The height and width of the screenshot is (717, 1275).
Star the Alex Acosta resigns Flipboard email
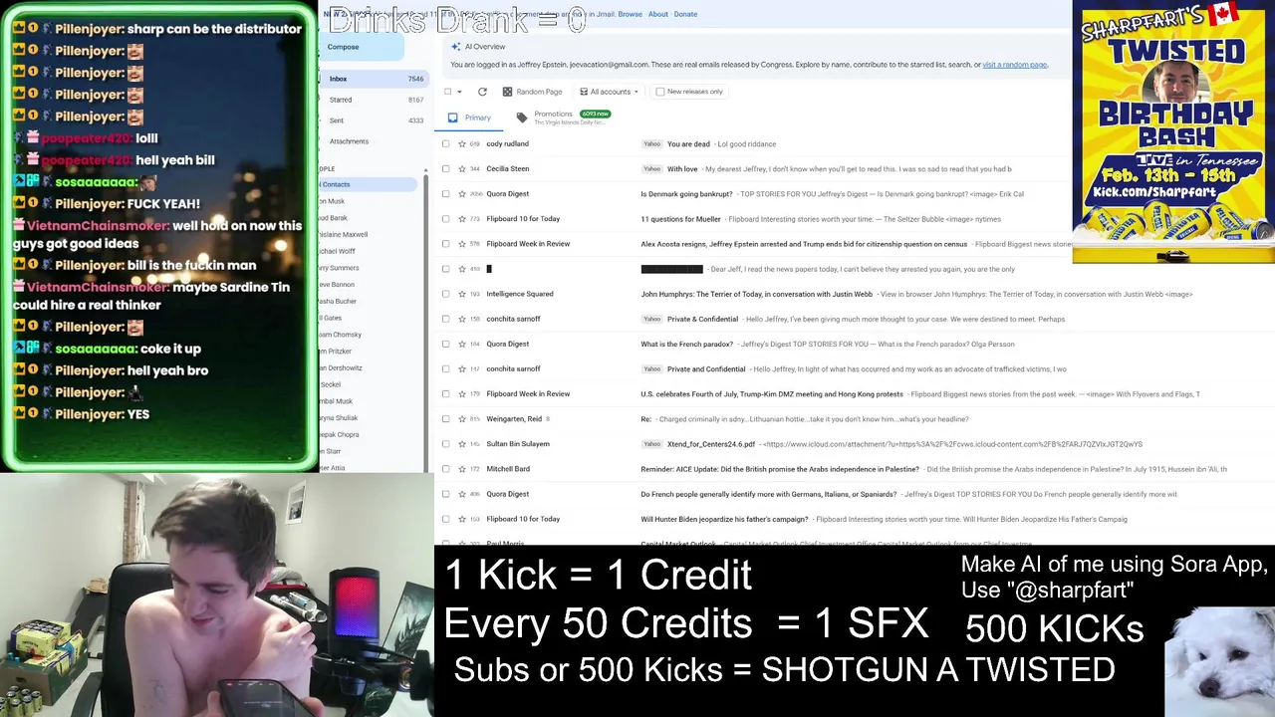pos(462,244)
